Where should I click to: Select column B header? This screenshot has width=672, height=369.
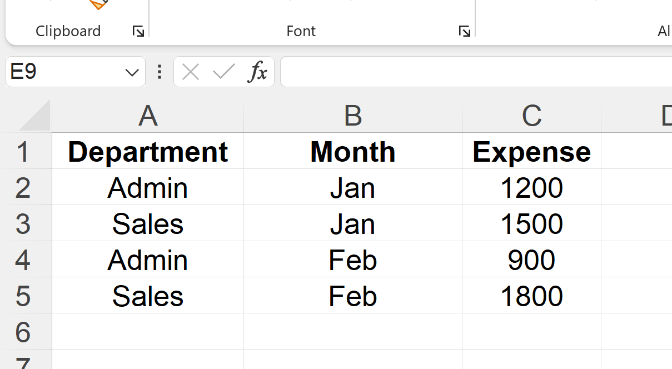[x=353, y=116]
